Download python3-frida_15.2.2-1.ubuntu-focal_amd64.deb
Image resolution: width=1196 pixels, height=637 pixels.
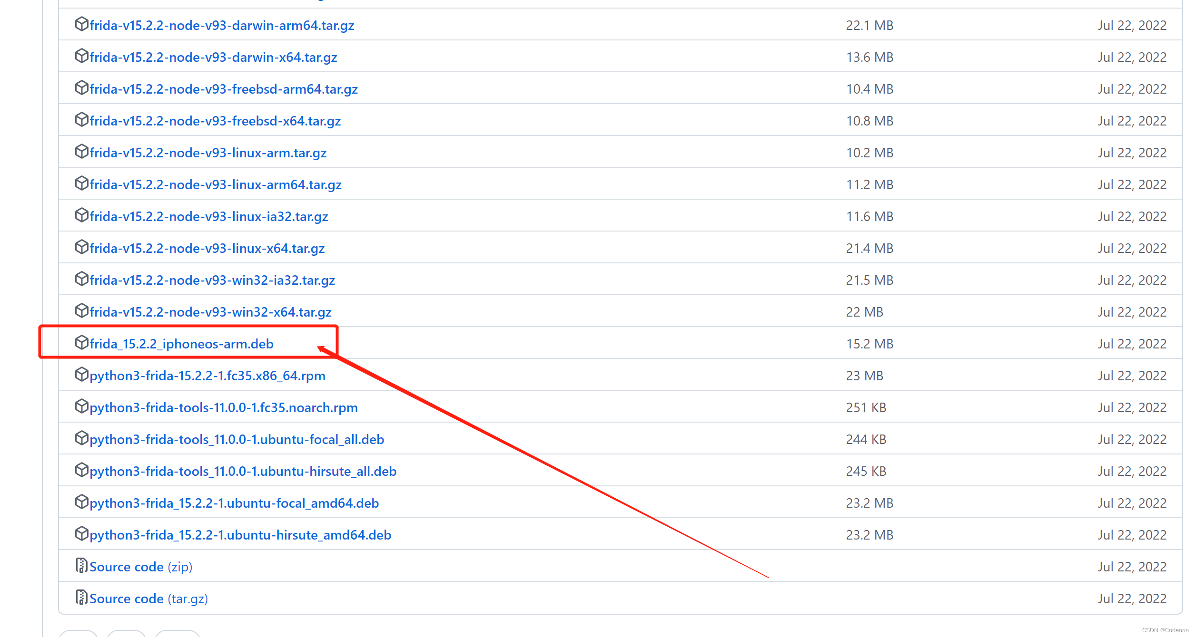tap(234, 503)
